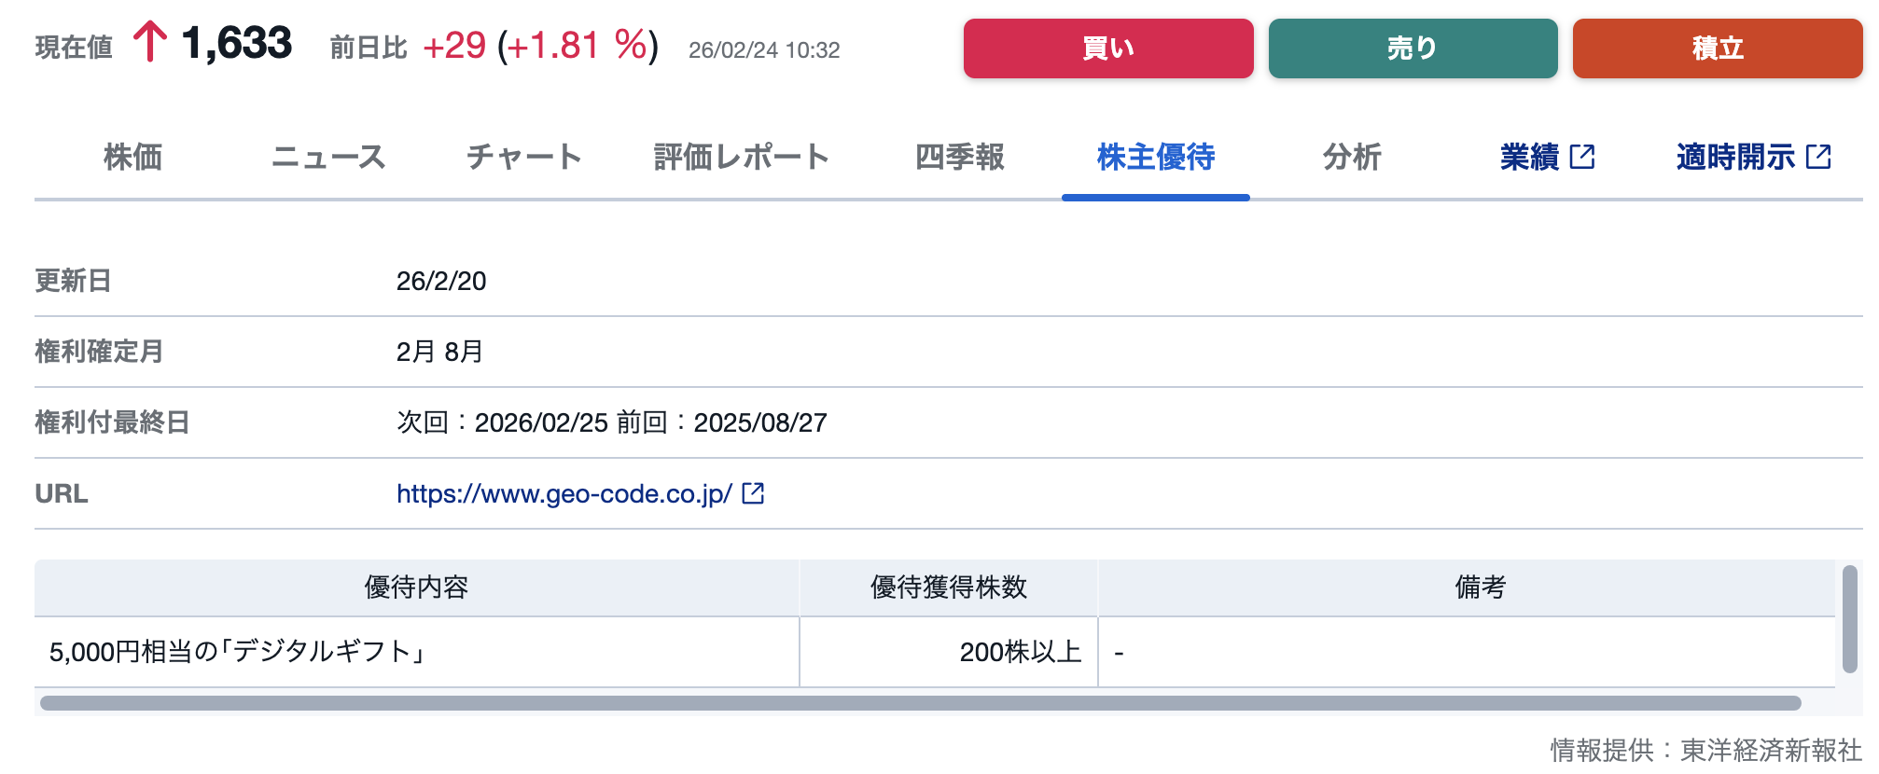Open the 適時開示 text link

pyautogui.click(x=1734, y=157)
